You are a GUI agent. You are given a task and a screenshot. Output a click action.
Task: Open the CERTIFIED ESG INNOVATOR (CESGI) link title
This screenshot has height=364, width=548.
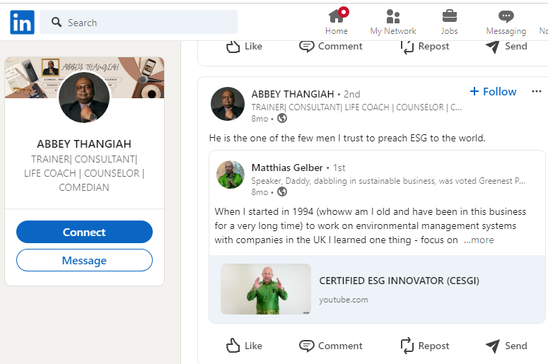(399, 281)
